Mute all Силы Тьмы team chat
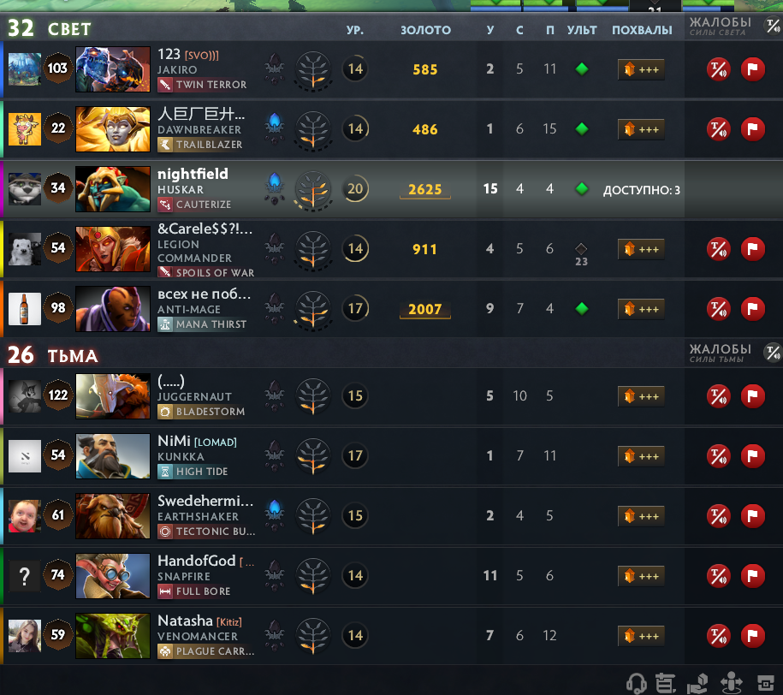 pos(774,353)
